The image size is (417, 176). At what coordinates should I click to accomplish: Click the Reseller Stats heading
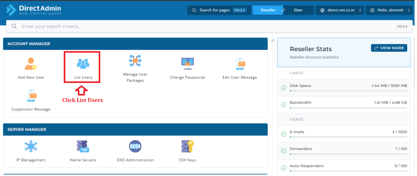[x=311, y=49]
